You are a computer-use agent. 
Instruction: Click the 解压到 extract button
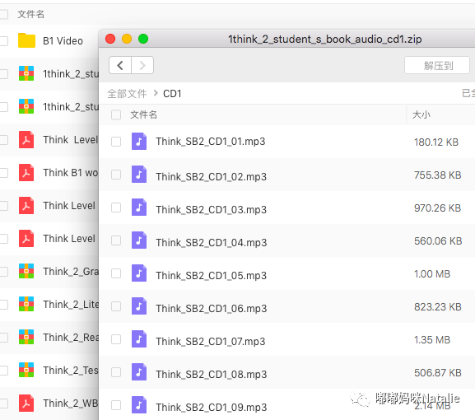pyautogui.click(x=437, y=65)
